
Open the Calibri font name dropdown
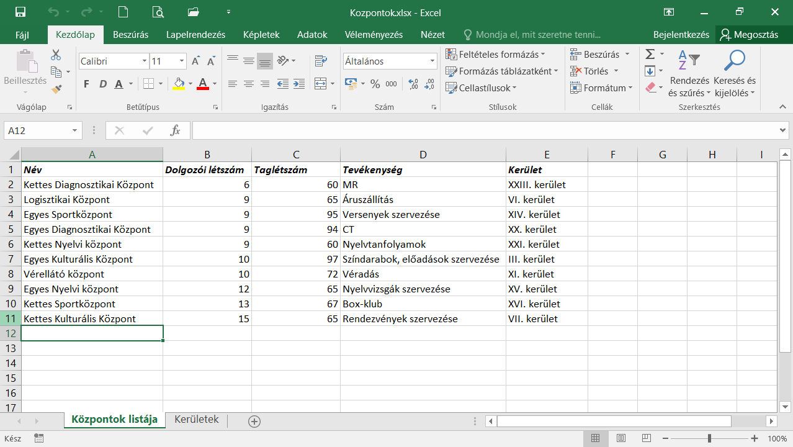[x=145, y=61]
